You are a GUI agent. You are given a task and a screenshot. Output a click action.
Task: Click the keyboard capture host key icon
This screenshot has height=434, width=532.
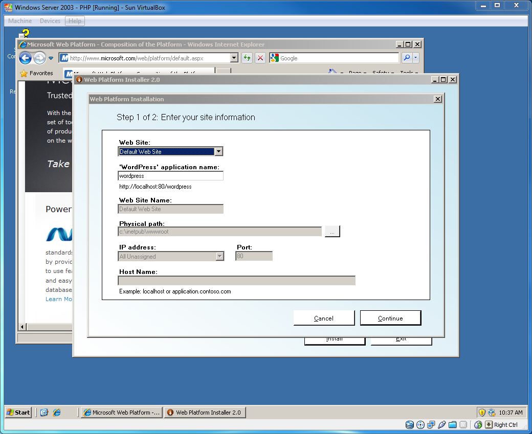click(489, 424)
